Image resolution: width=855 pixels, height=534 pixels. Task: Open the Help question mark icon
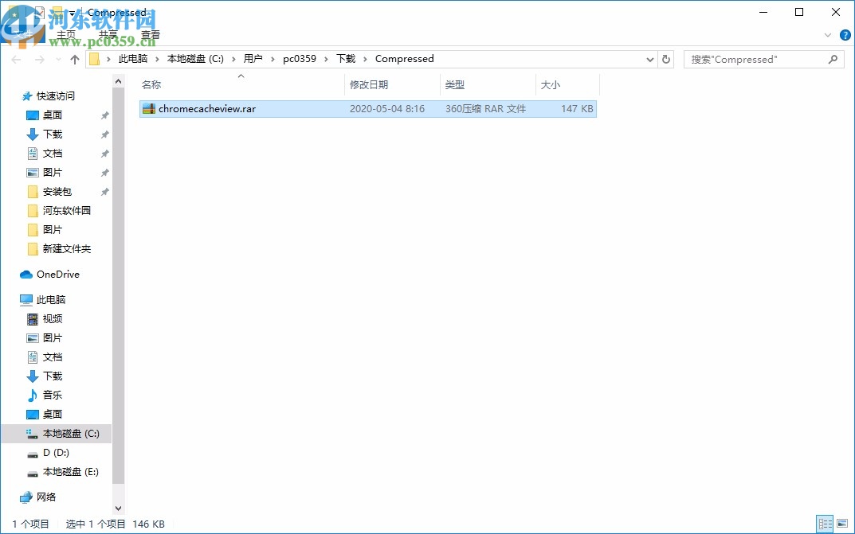pos(845,35)
